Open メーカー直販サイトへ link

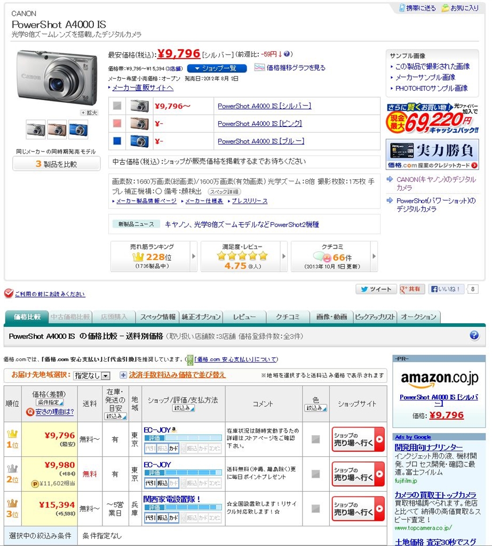click(x=142, y=88)
